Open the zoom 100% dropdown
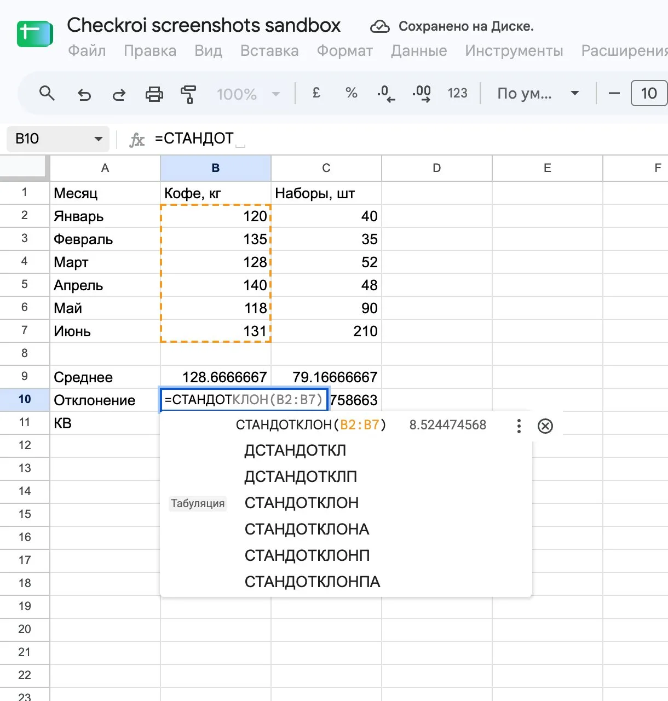 (249, 94)
